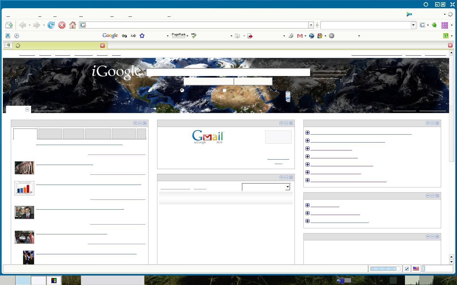Viewport: 457px width, 285px height.
Task: Open the address bar history dropdown
Action: 311,25
